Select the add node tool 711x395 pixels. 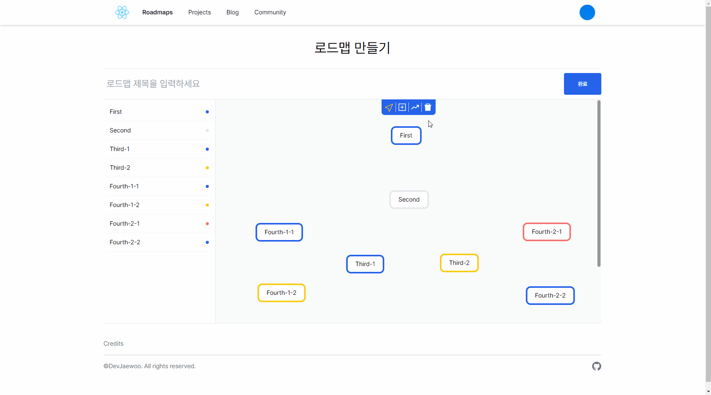pyautogui.click(x=402, y=107)
